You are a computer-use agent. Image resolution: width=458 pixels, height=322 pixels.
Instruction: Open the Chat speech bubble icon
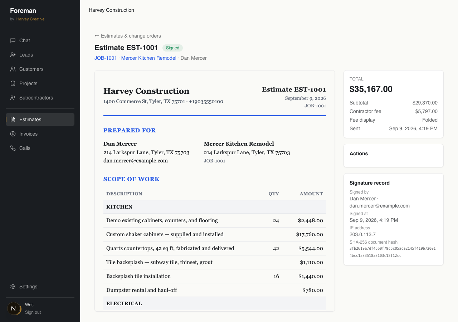[13, 40]
